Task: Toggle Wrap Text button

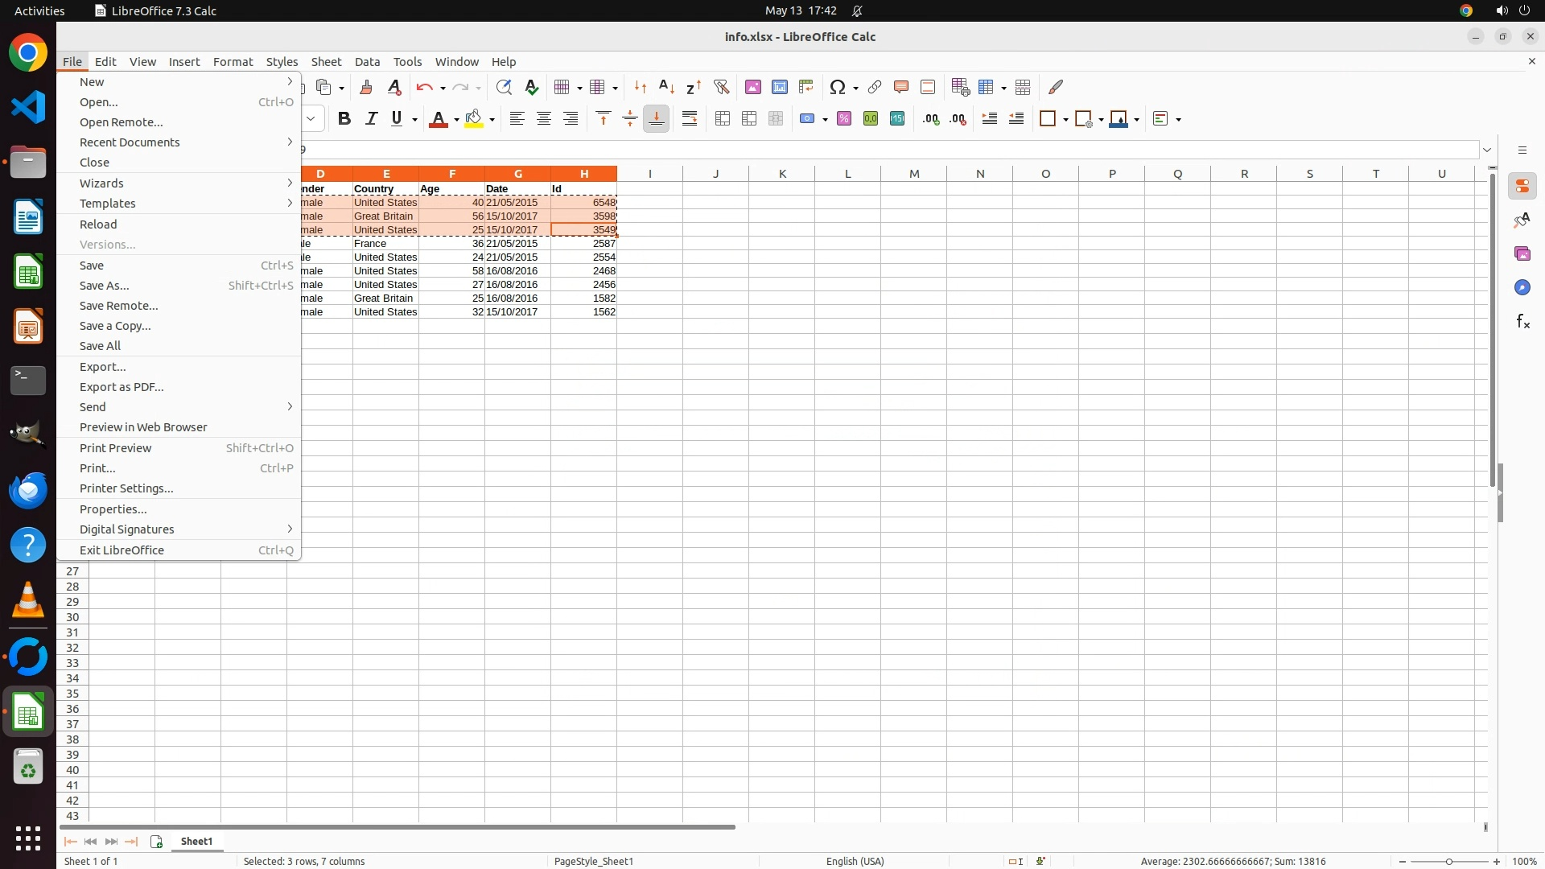Action: coord(690,119)
